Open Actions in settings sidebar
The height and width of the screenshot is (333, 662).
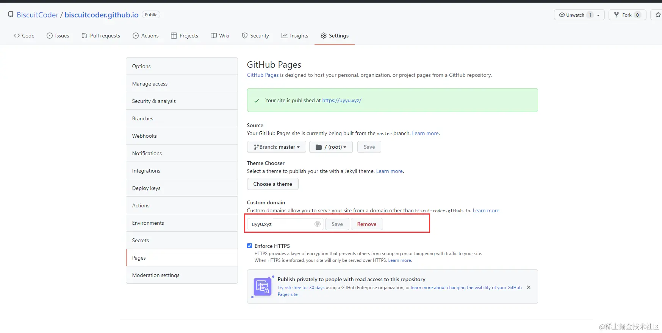click(182, 205)
